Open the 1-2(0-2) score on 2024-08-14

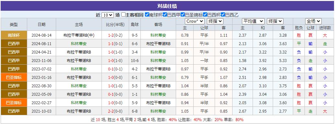click(x=115, y=35)
